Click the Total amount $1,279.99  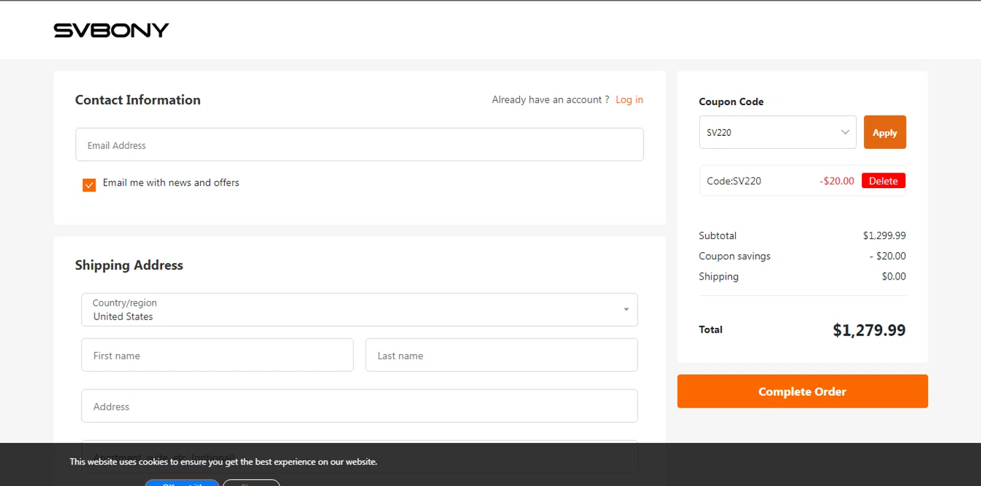(x=869, y=330)
